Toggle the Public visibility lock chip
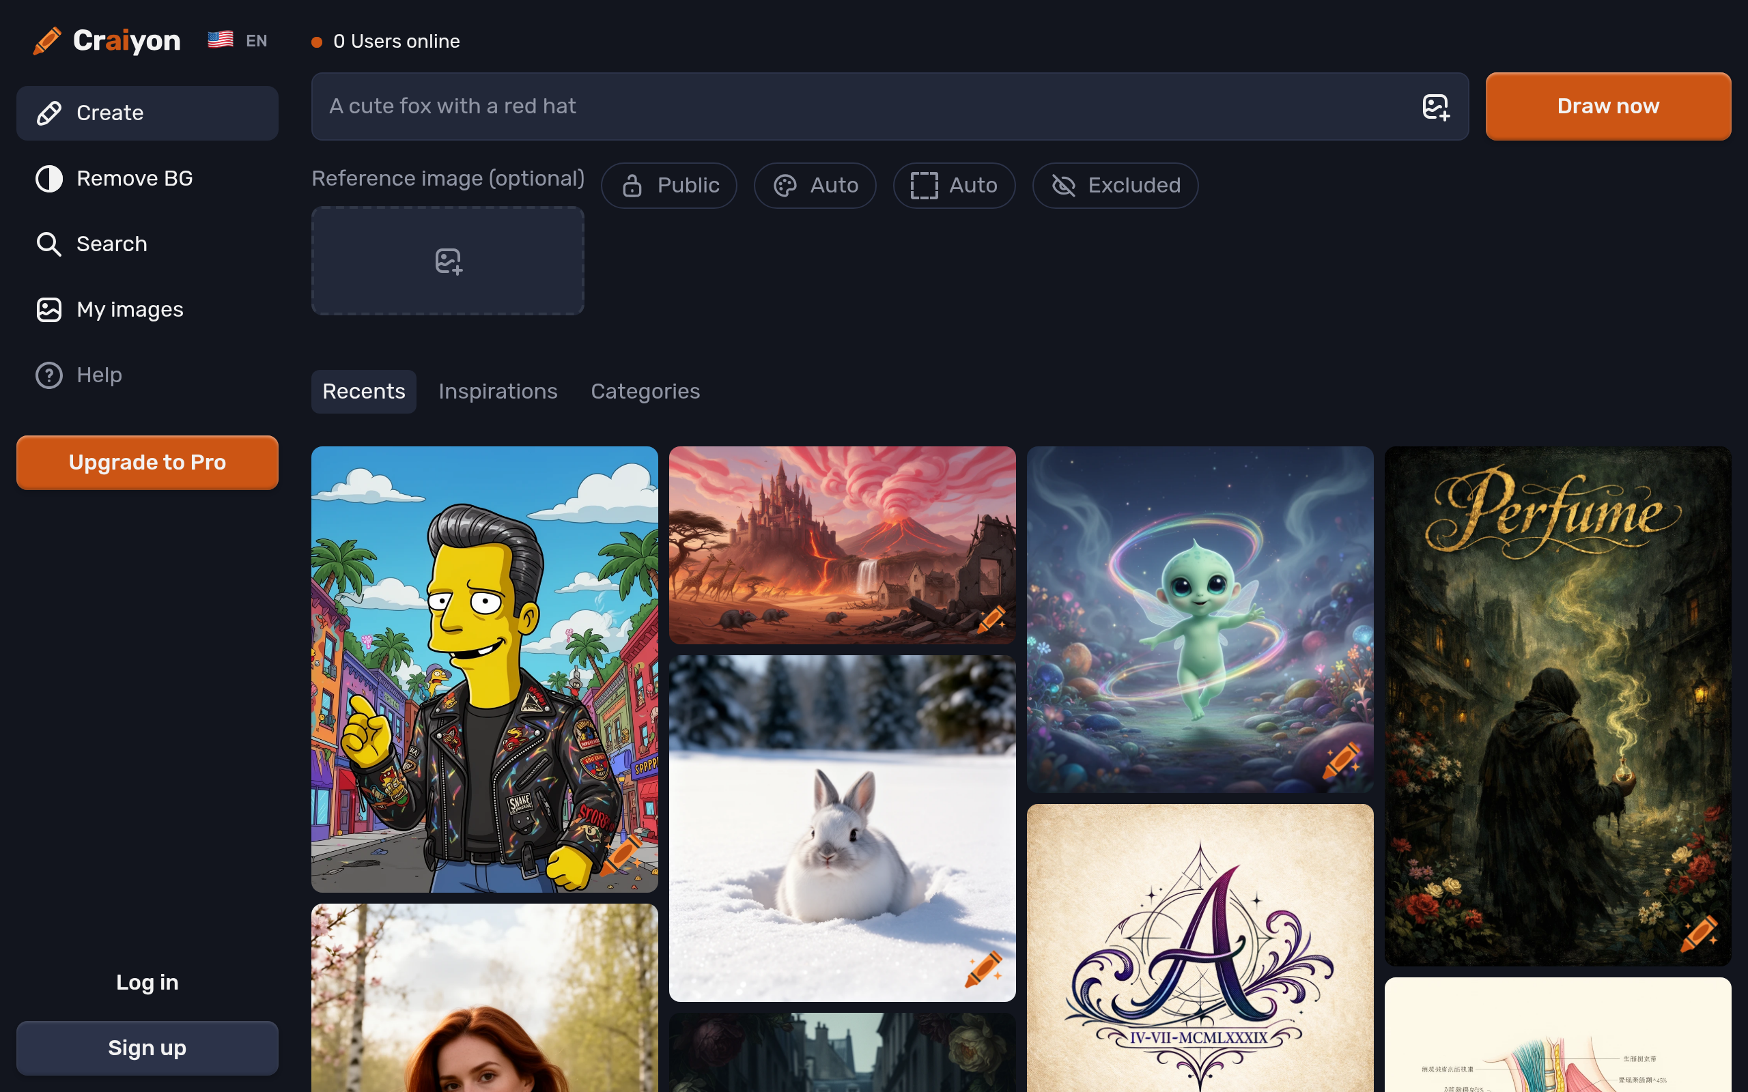This screenshot has width=1748, height=1092. pos(669,186)
